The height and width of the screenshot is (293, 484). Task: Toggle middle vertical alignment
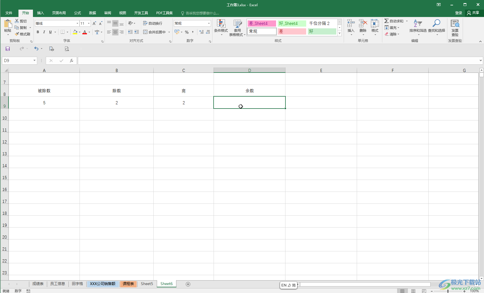(x=115, y=23)
